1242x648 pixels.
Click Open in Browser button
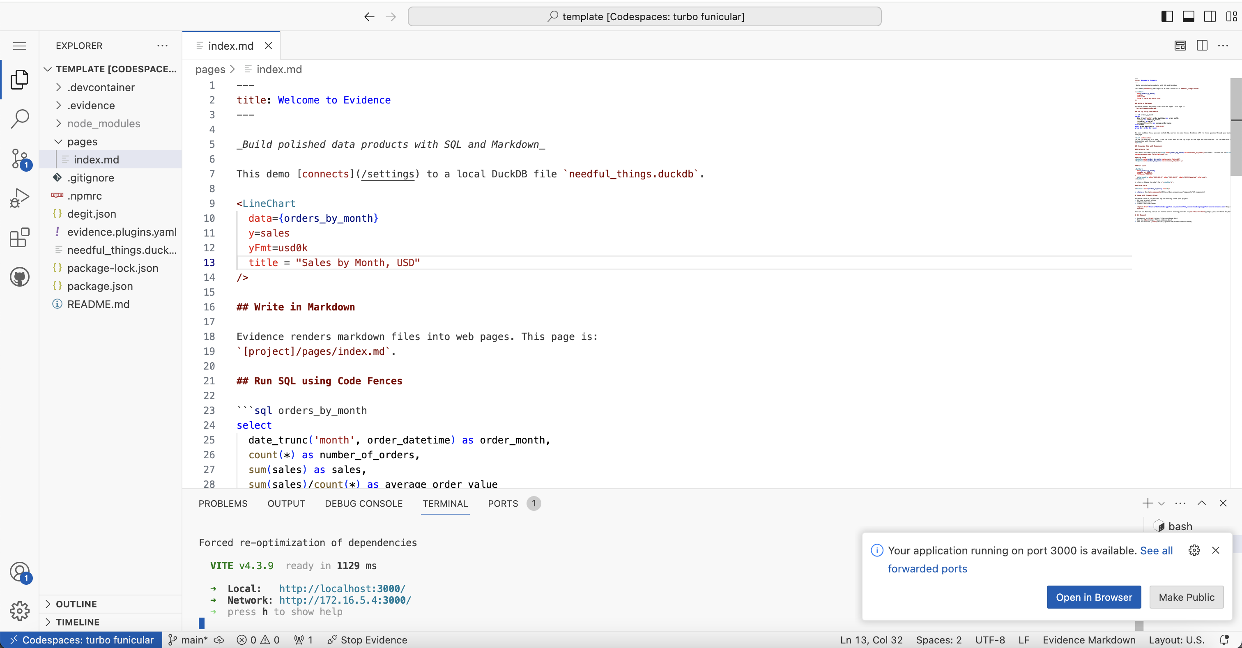click(1094, 597)
